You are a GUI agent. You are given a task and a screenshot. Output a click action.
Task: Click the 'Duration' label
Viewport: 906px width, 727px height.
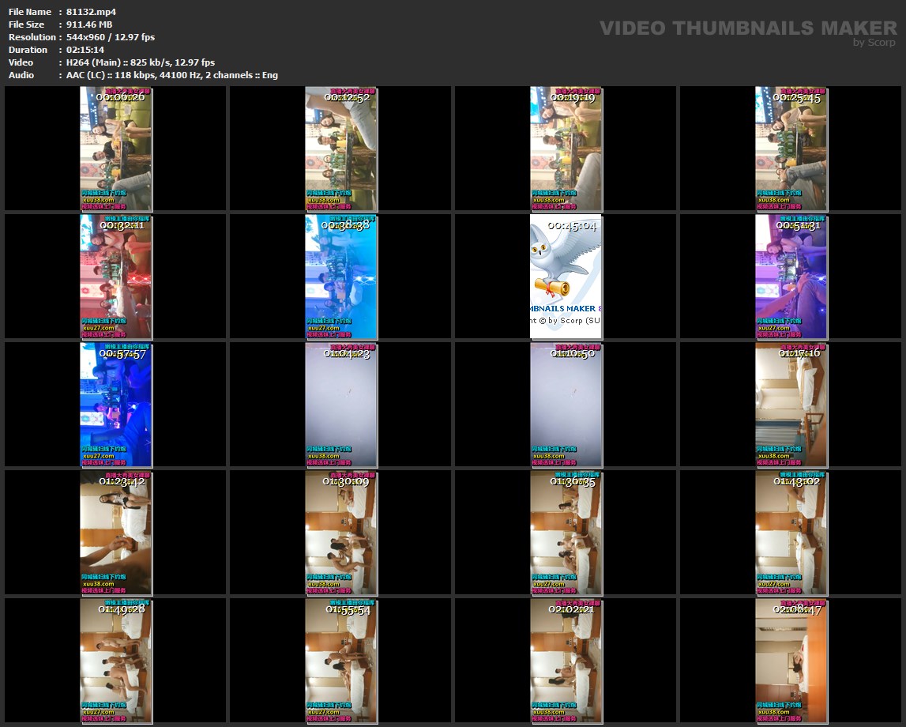[x=28, y=50]
